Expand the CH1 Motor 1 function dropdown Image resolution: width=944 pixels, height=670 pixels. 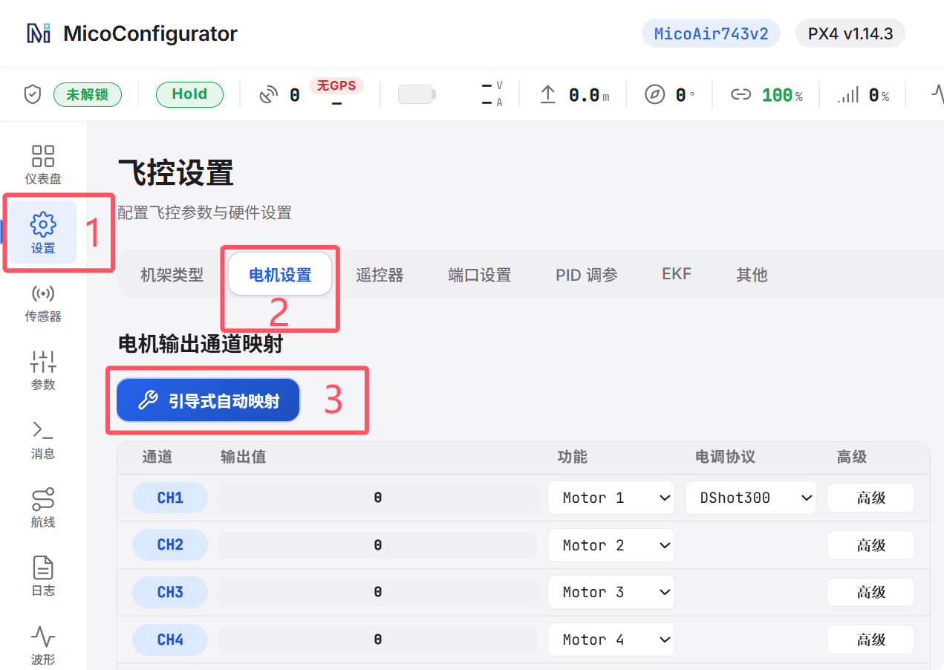611,498
